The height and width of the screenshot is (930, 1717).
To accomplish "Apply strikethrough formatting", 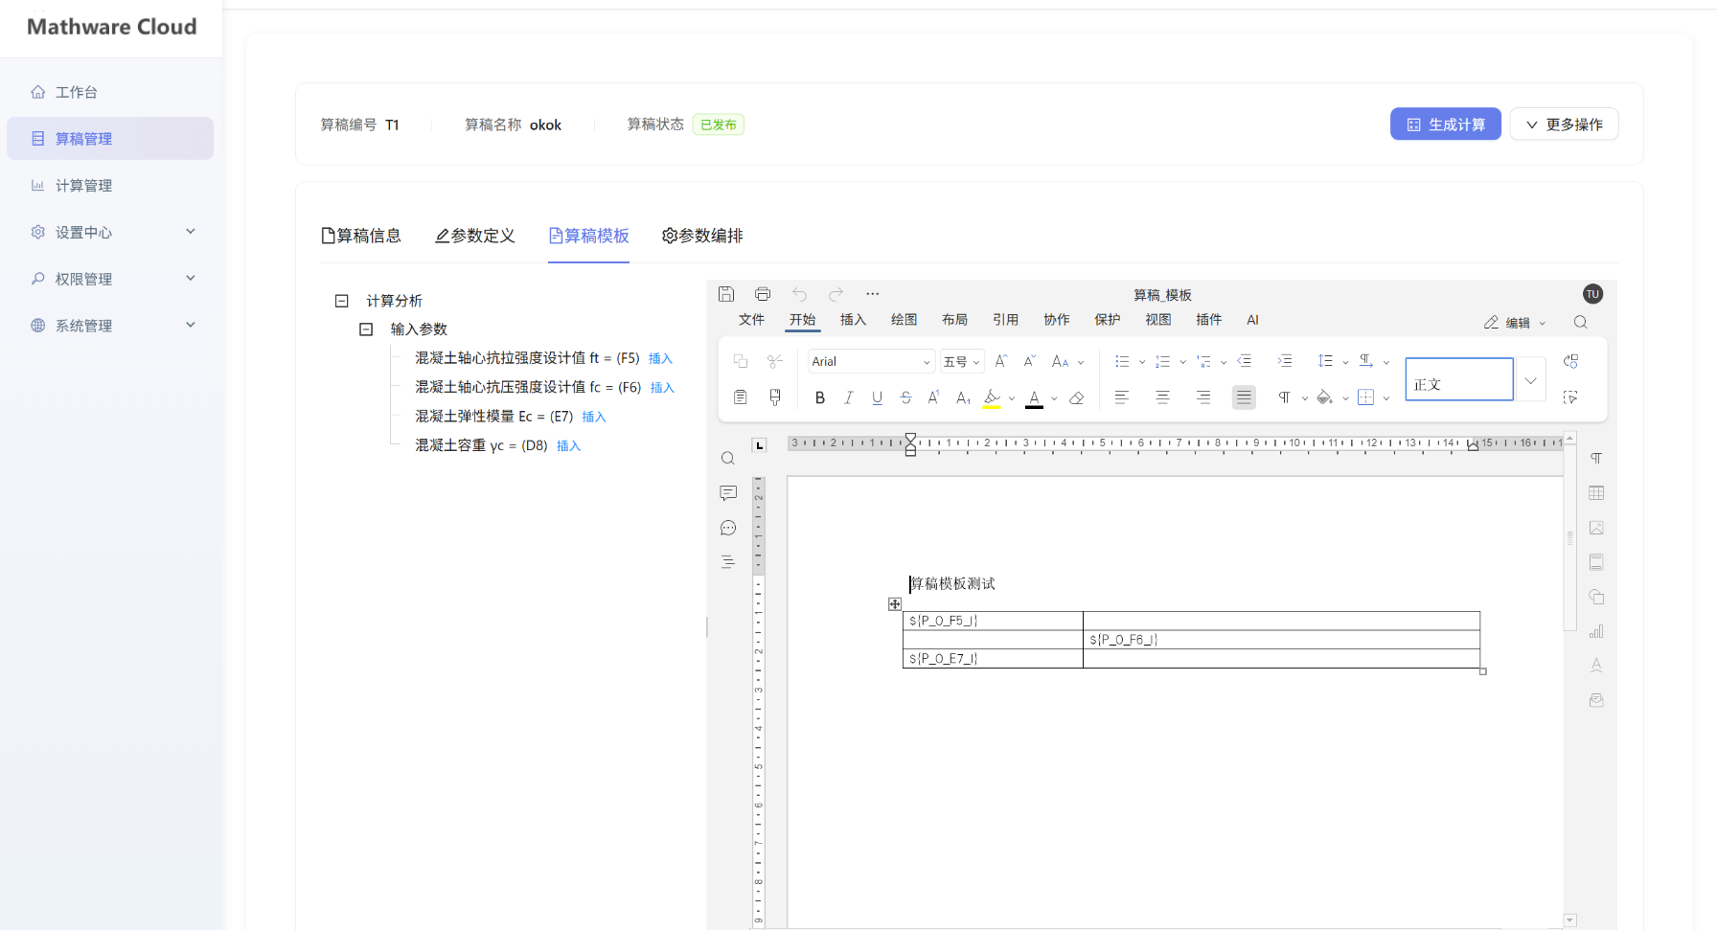I will [905, 397].
